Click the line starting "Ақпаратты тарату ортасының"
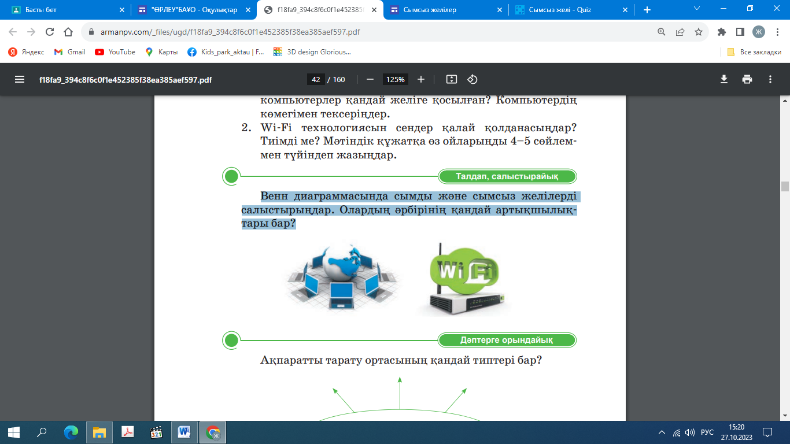 click(x=401, y=361)
